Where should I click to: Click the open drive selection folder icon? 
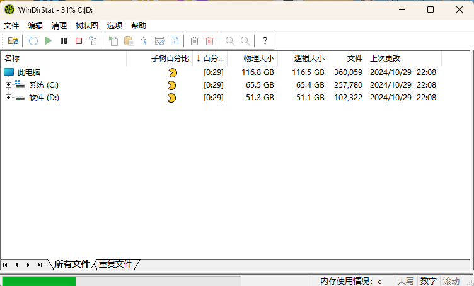click(13, 41)
